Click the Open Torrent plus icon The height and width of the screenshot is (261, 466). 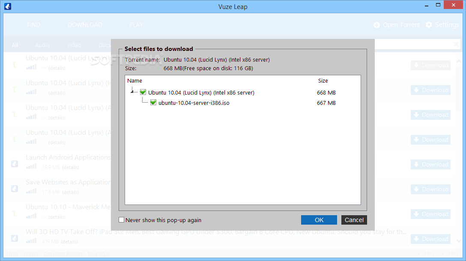tap(376, 25)
